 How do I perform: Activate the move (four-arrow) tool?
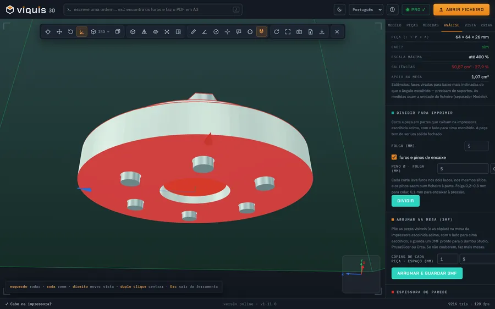tap(59, 31)
